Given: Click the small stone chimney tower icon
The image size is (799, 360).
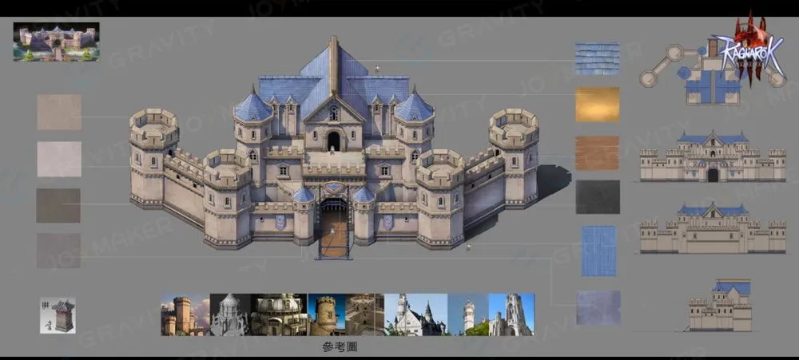Looking at the screenshot, I should click(x=58, y=315).
